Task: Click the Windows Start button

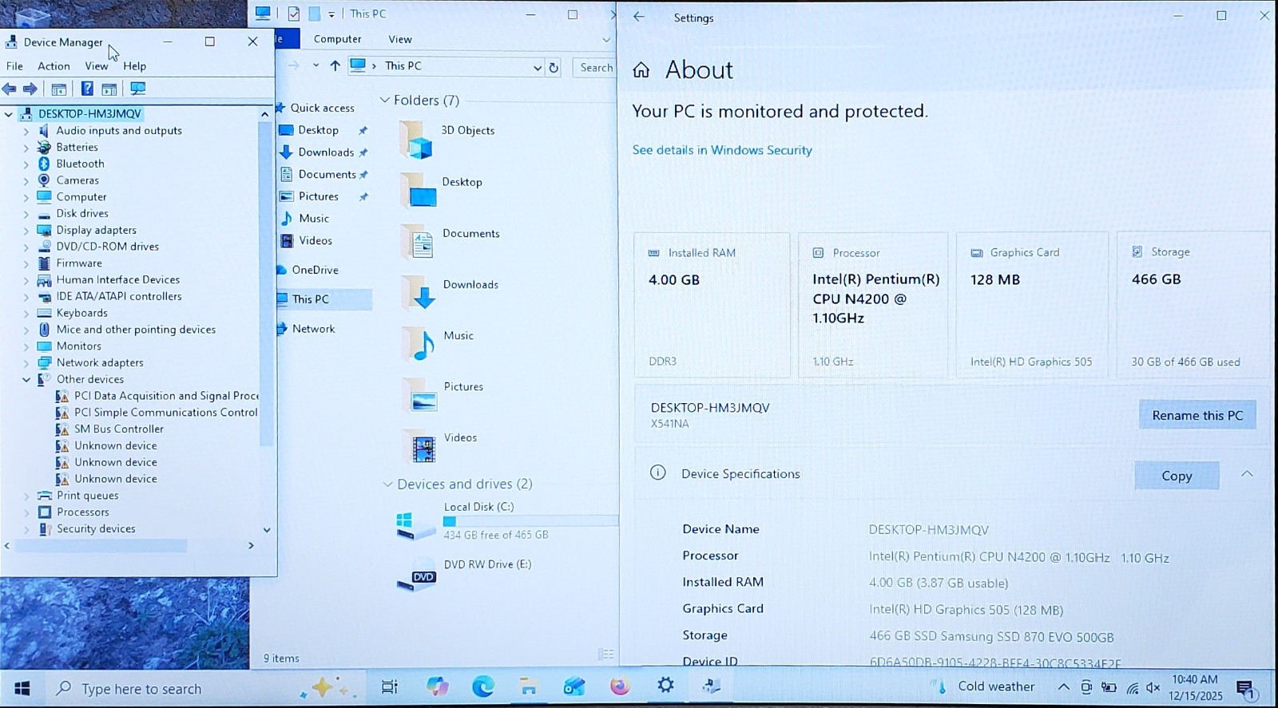Action: click(22, 688)
